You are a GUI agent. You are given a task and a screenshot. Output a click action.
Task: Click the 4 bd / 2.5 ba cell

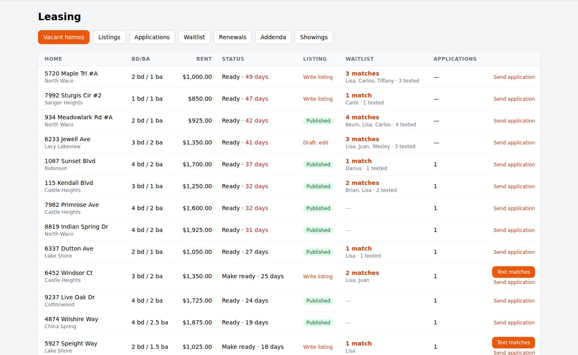click(x=150, y=323)
